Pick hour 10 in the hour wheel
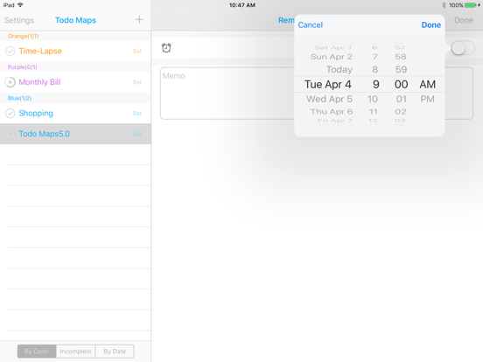 coord(373,99)
